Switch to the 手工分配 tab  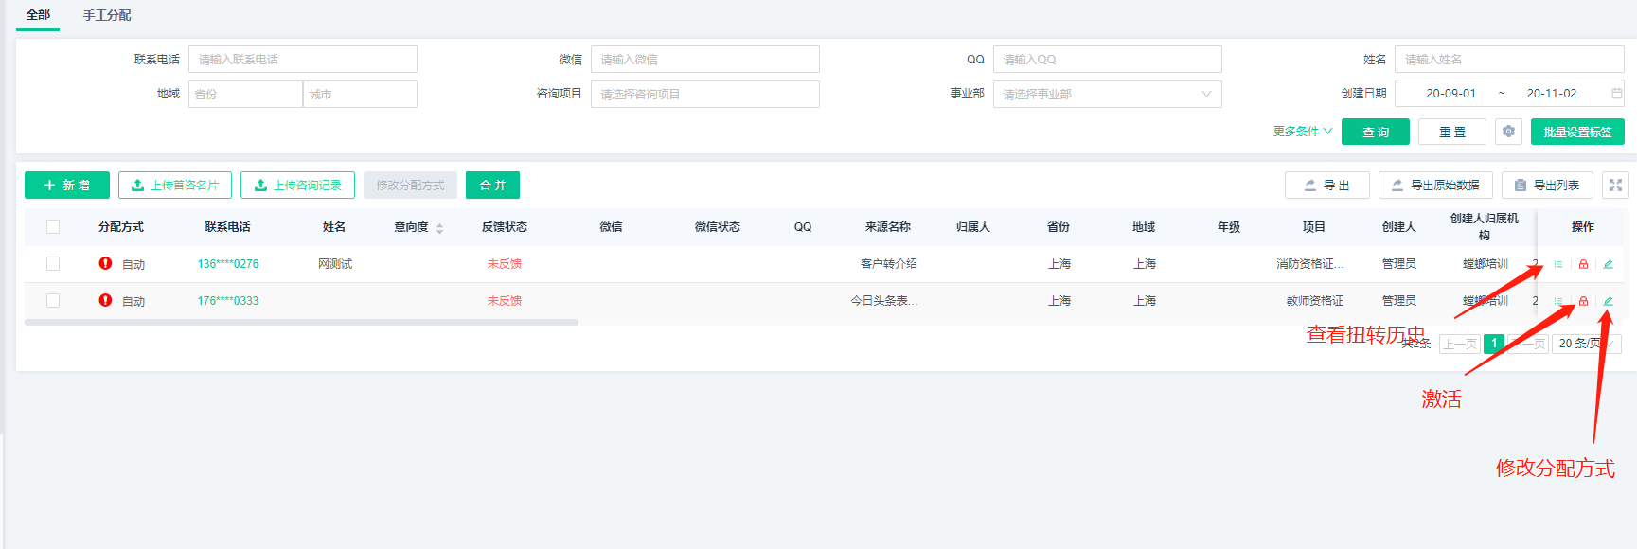[107, 15]
